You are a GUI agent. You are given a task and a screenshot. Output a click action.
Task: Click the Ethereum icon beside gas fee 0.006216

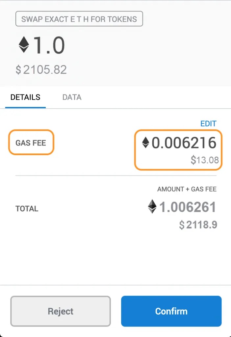coord(145,143)
